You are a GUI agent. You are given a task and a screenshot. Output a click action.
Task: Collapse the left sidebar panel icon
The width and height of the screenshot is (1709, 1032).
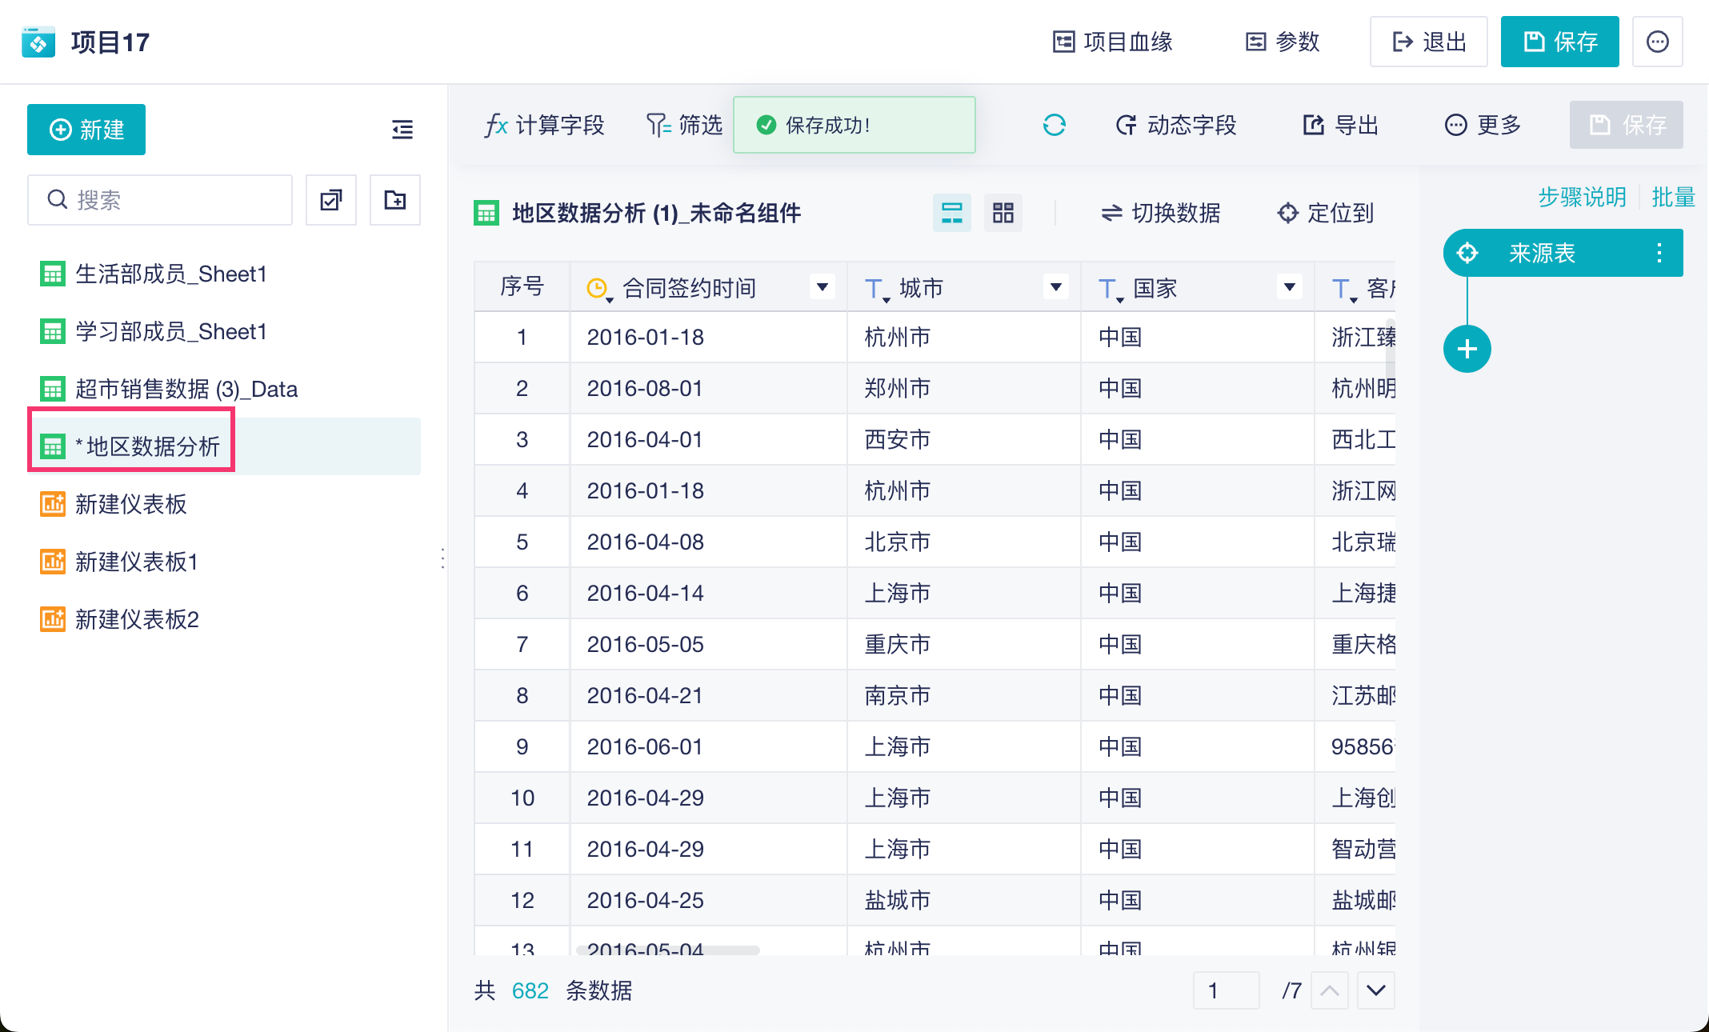click(402, 130)
